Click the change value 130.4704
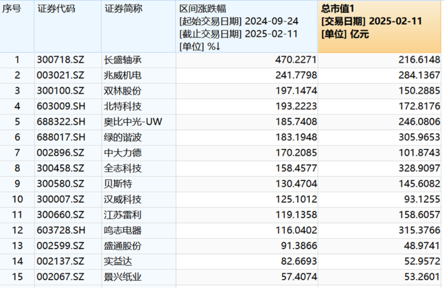445x288 pixels. [x=296, y=184]
